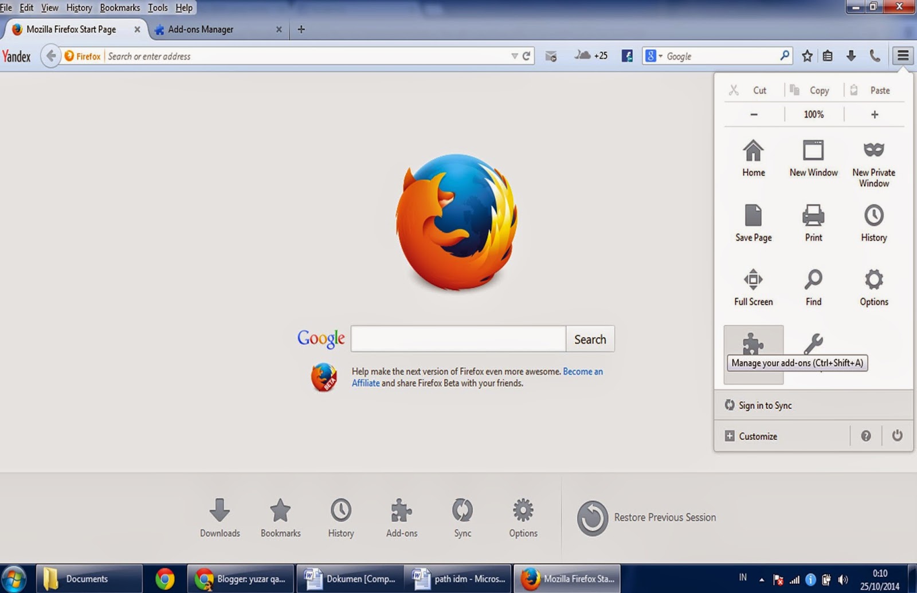The image size is (917, 593).
Task: Click Cut in the menu panel
Action: click(754, 90)
